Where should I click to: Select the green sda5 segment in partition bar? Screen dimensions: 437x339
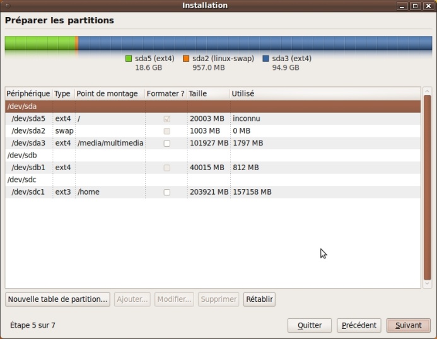coord(39,43)
